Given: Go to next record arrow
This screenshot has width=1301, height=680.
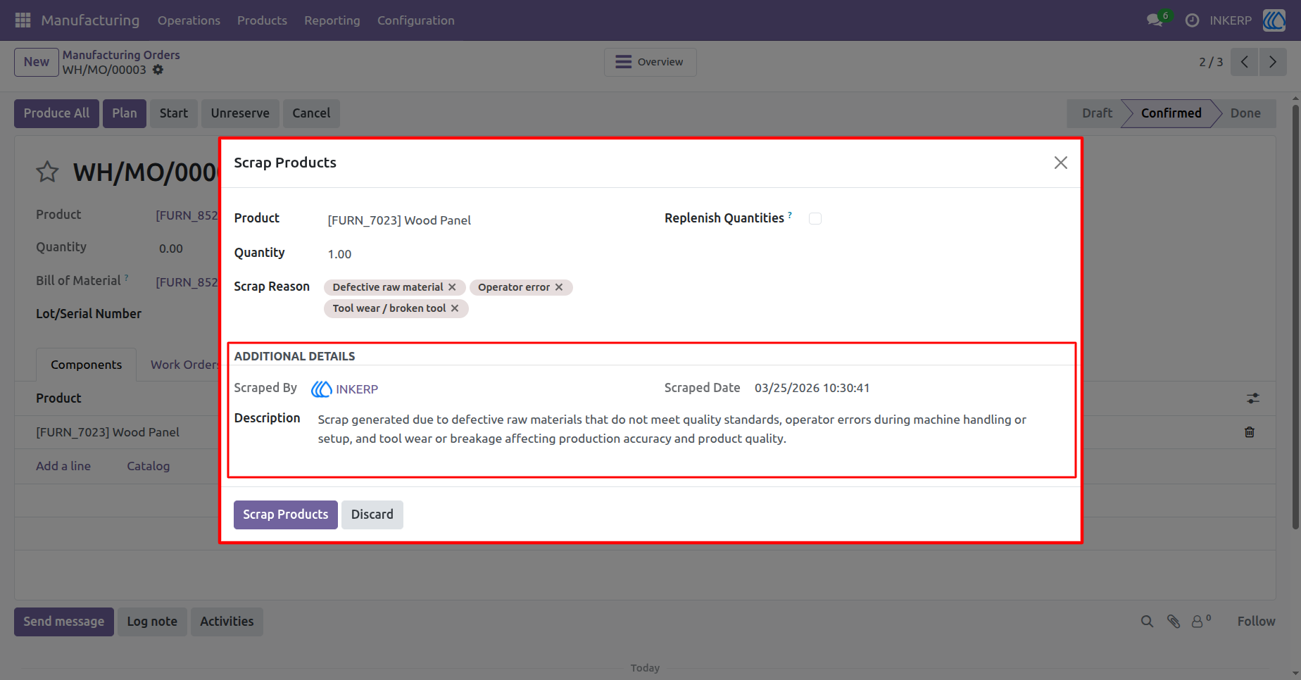Looking at the screenshot, I should pos(1273,62).
